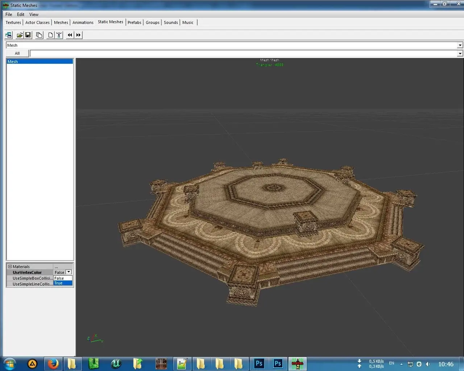Choose True in the open dropdown list
Viewport: 464px width, 371px height.
tap(63, 283)
